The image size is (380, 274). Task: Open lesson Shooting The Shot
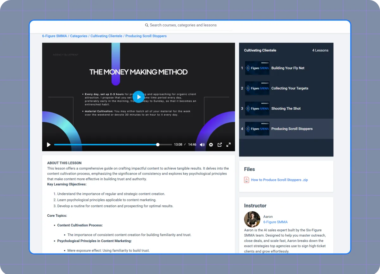pyautogui.click(x=286, y=109)
